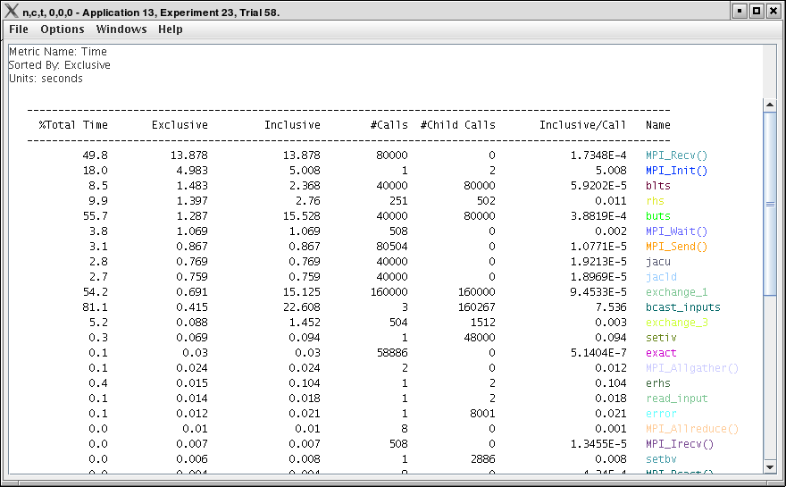
Task: Click the 8001 child calls value for error
Action: tap(482, 414)
